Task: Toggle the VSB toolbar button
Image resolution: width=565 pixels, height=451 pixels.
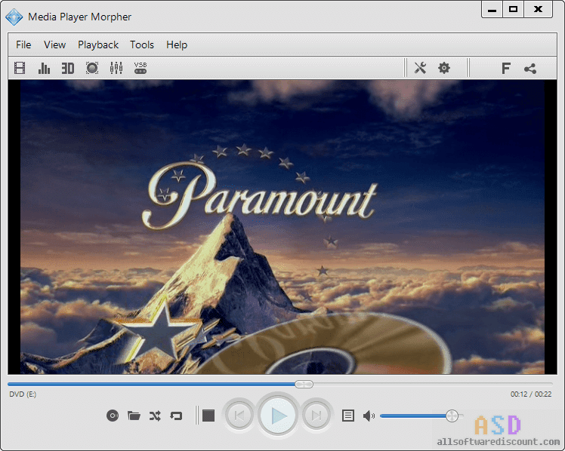Action: coord(140,68)
